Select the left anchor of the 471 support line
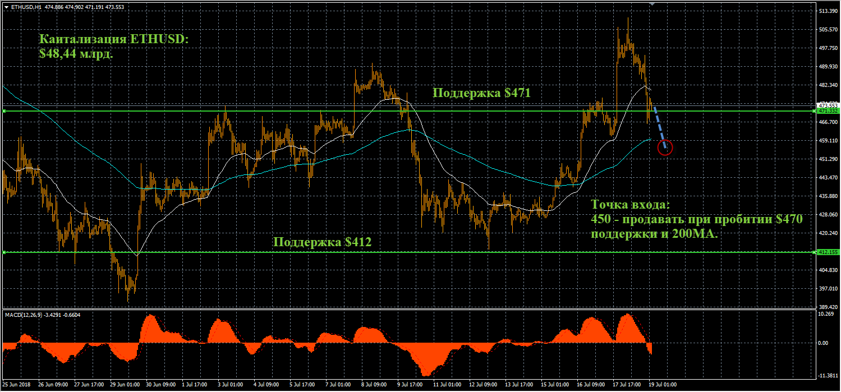The height and width of the screenshot is (392, 841). pos(4,112)
